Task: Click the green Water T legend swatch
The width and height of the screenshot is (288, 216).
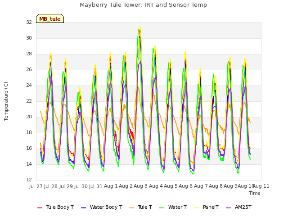Action: (x=162, y=208)
